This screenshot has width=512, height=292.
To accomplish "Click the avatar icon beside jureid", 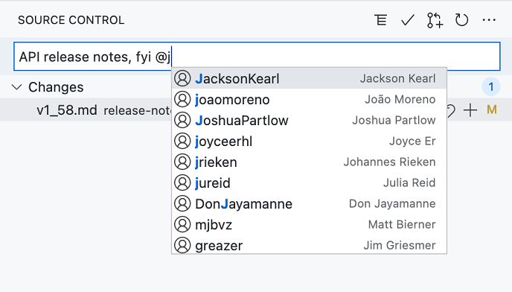I will (182, 182).
